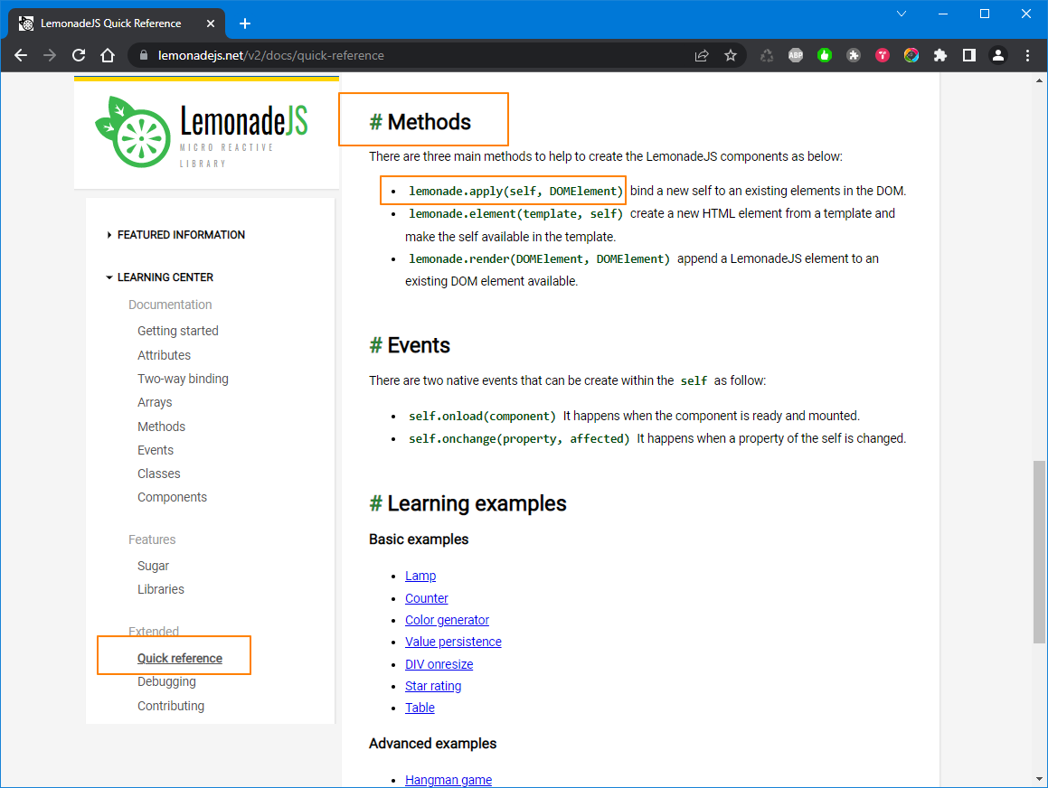Share this page icon in address bar
This screenshot has width=1048, height=788.
click(701, 55)
